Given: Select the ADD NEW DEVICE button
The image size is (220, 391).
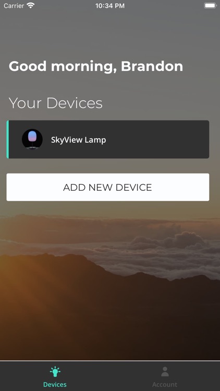Looking at the screenshot, I should click(108, 187).
